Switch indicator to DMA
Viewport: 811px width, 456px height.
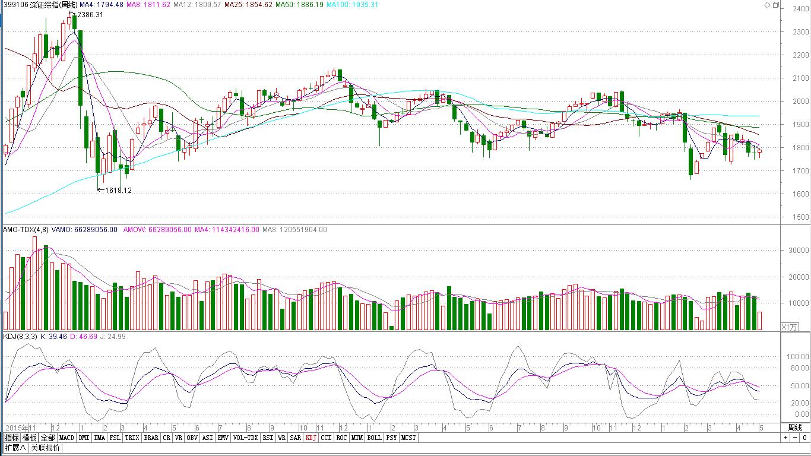[x=100, y=438]
